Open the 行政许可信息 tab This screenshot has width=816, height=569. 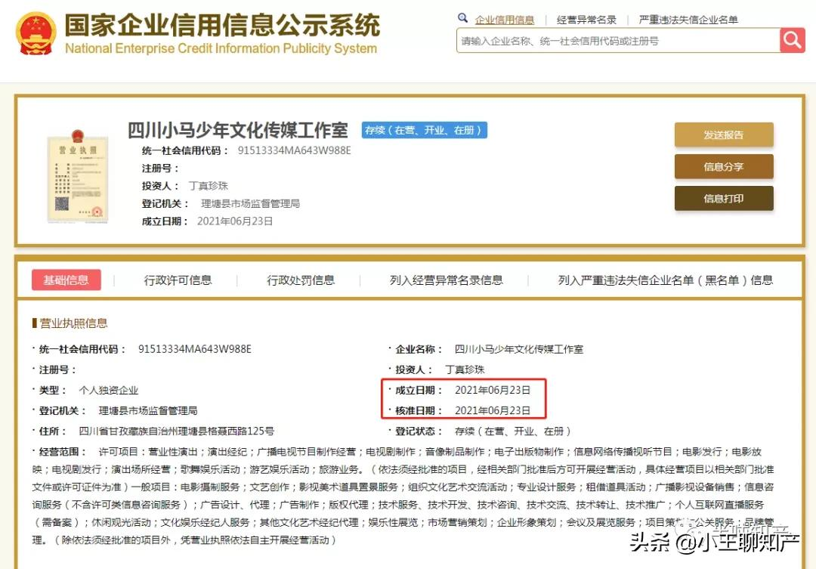[x=178, y=280]
